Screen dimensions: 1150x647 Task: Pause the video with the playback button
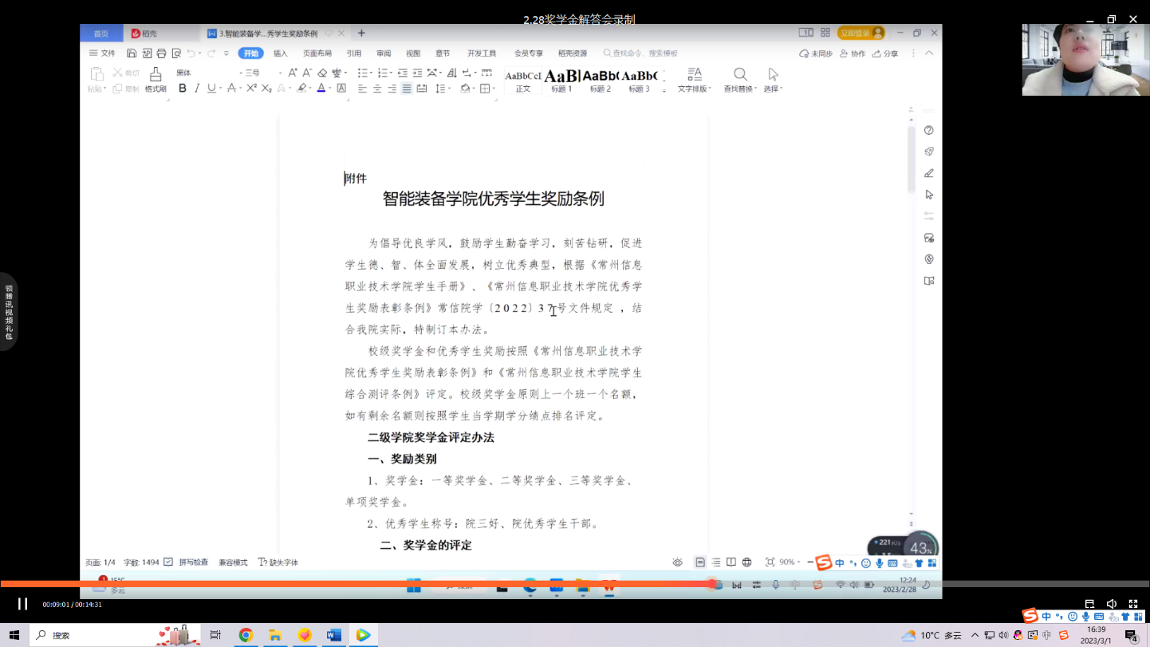tap(22, 604)
